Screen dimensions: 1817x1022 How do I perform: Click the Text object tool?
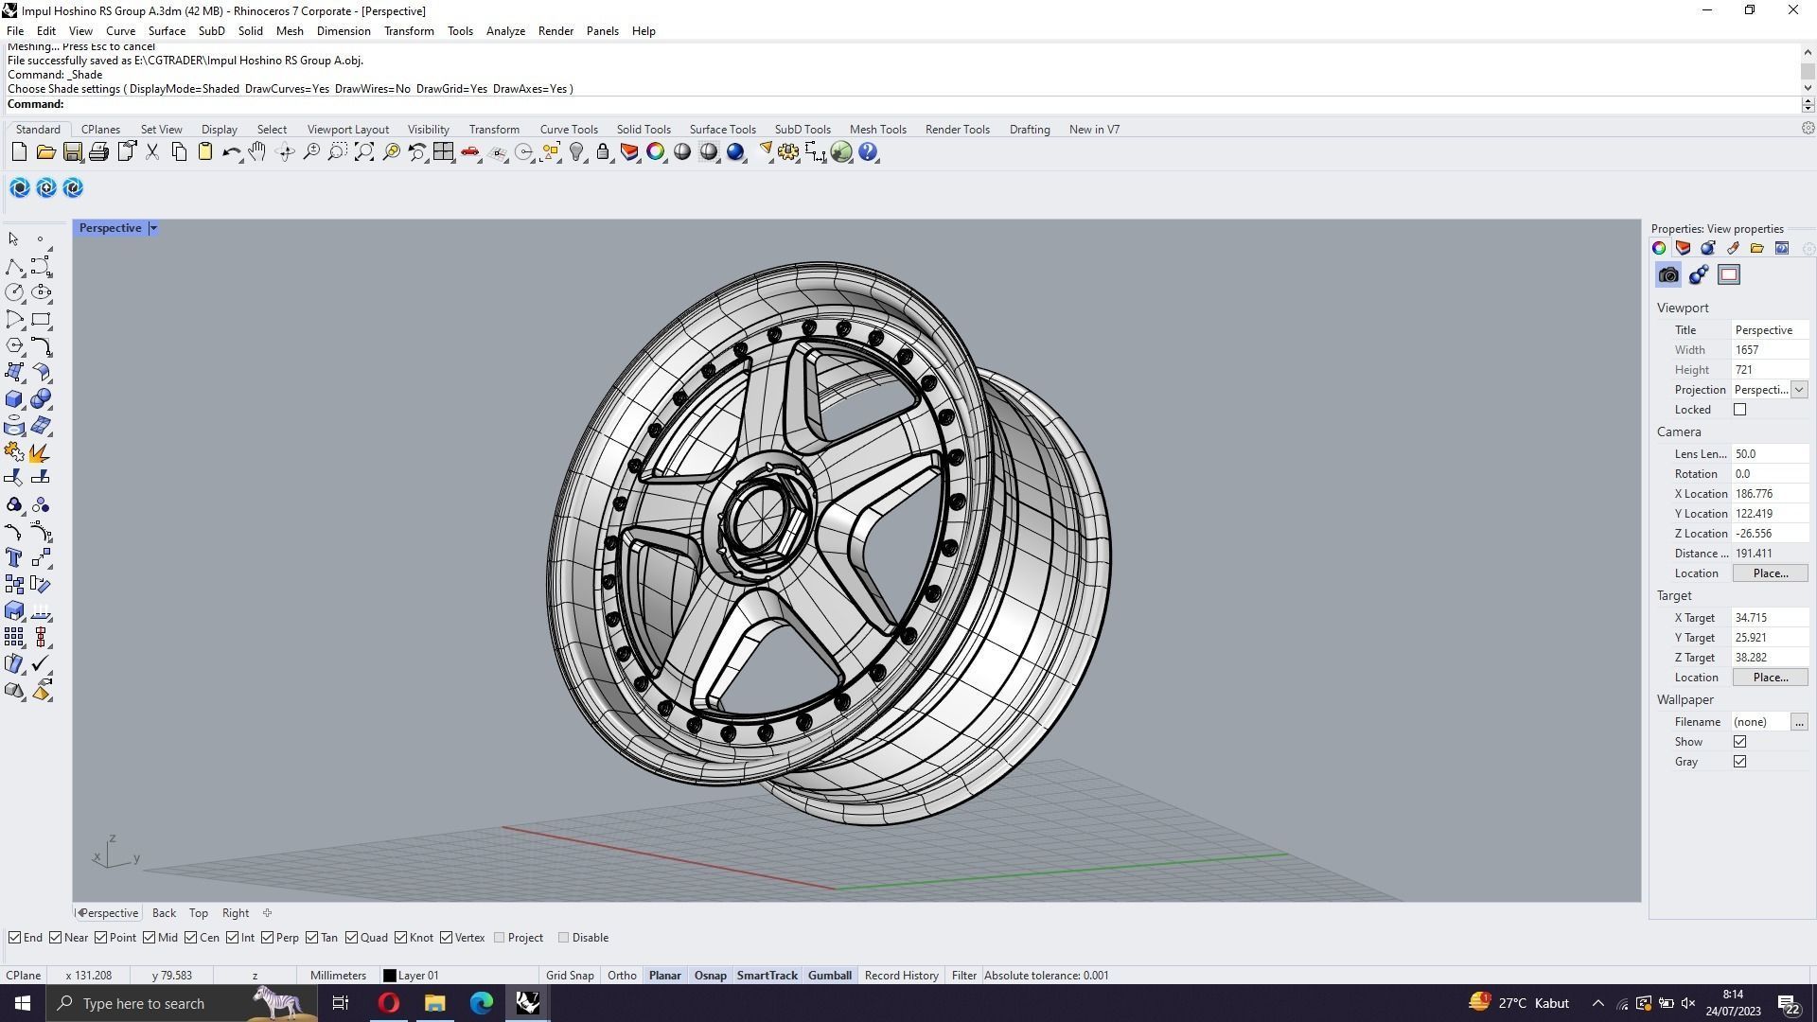tap(14, 558)
